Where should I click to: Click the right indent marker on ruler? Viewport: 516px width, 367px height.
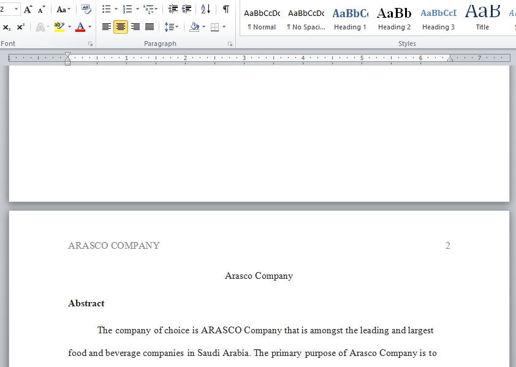pyautogui.click(x=450, y=59)
